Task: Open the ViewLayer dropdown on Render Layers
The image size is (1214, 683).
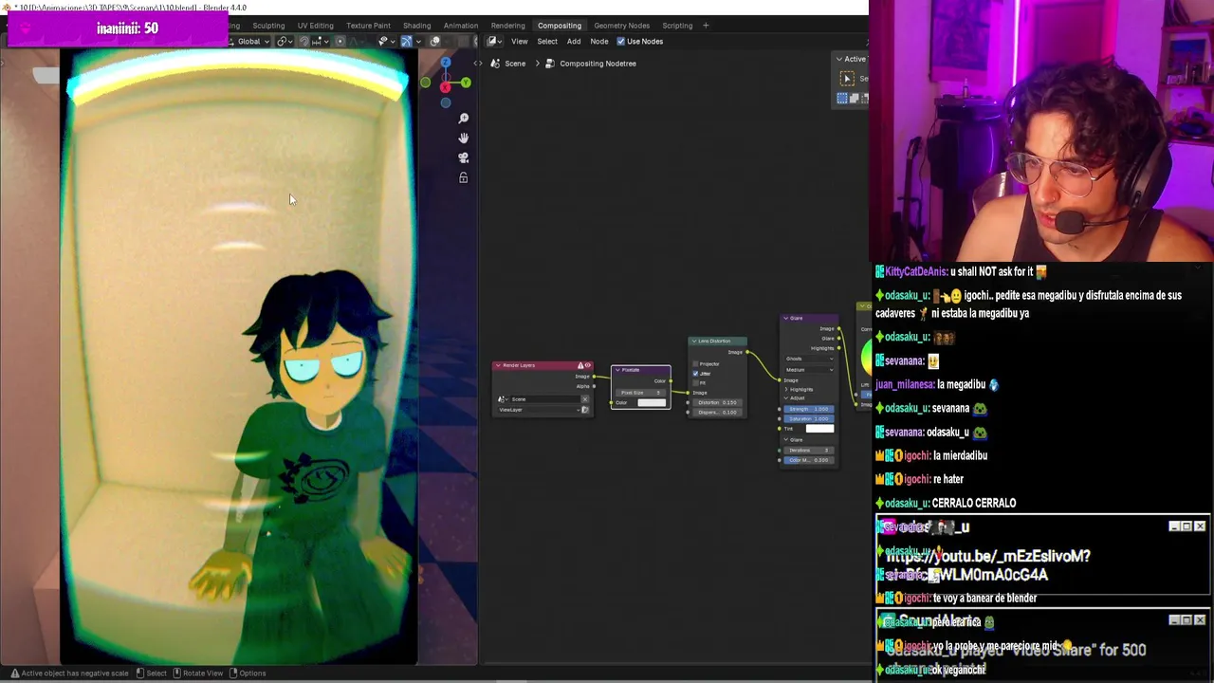Action: pos(540,410)
